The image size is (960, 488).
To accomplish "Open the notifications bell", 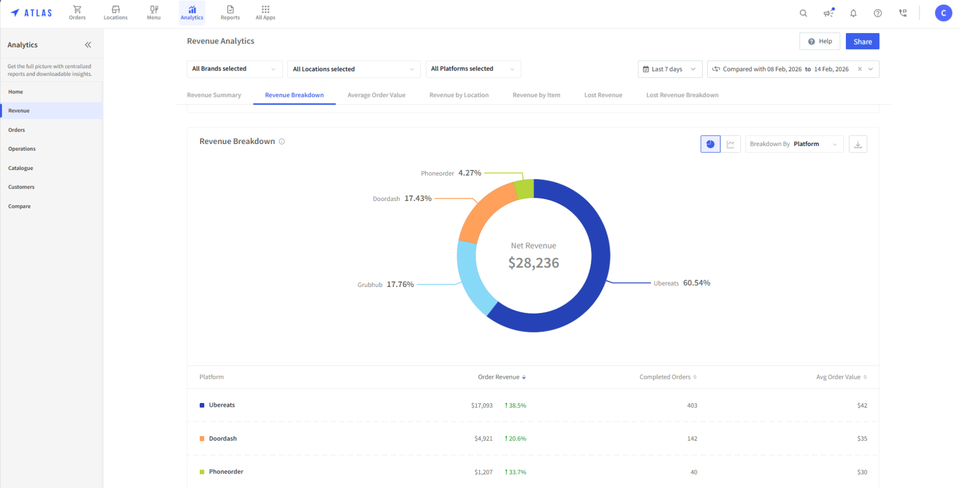I will (x=853, y=13).
